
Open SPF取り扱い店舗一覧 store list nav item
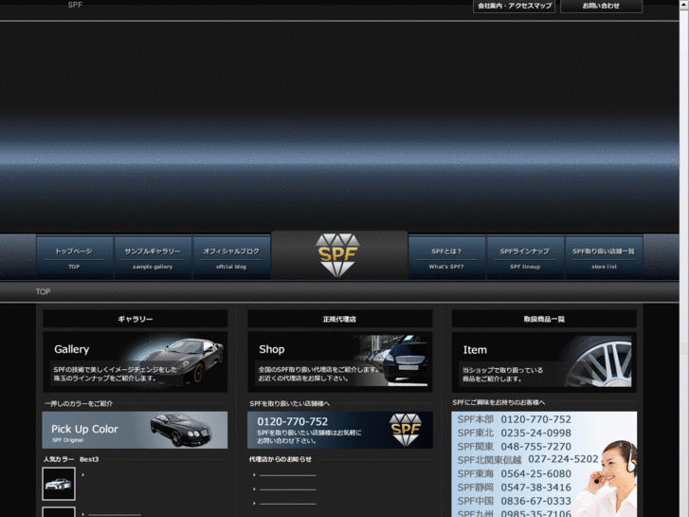(x=604, y=257)
